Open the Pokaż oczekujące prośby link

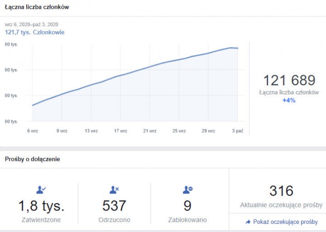(x=285, y=222)
